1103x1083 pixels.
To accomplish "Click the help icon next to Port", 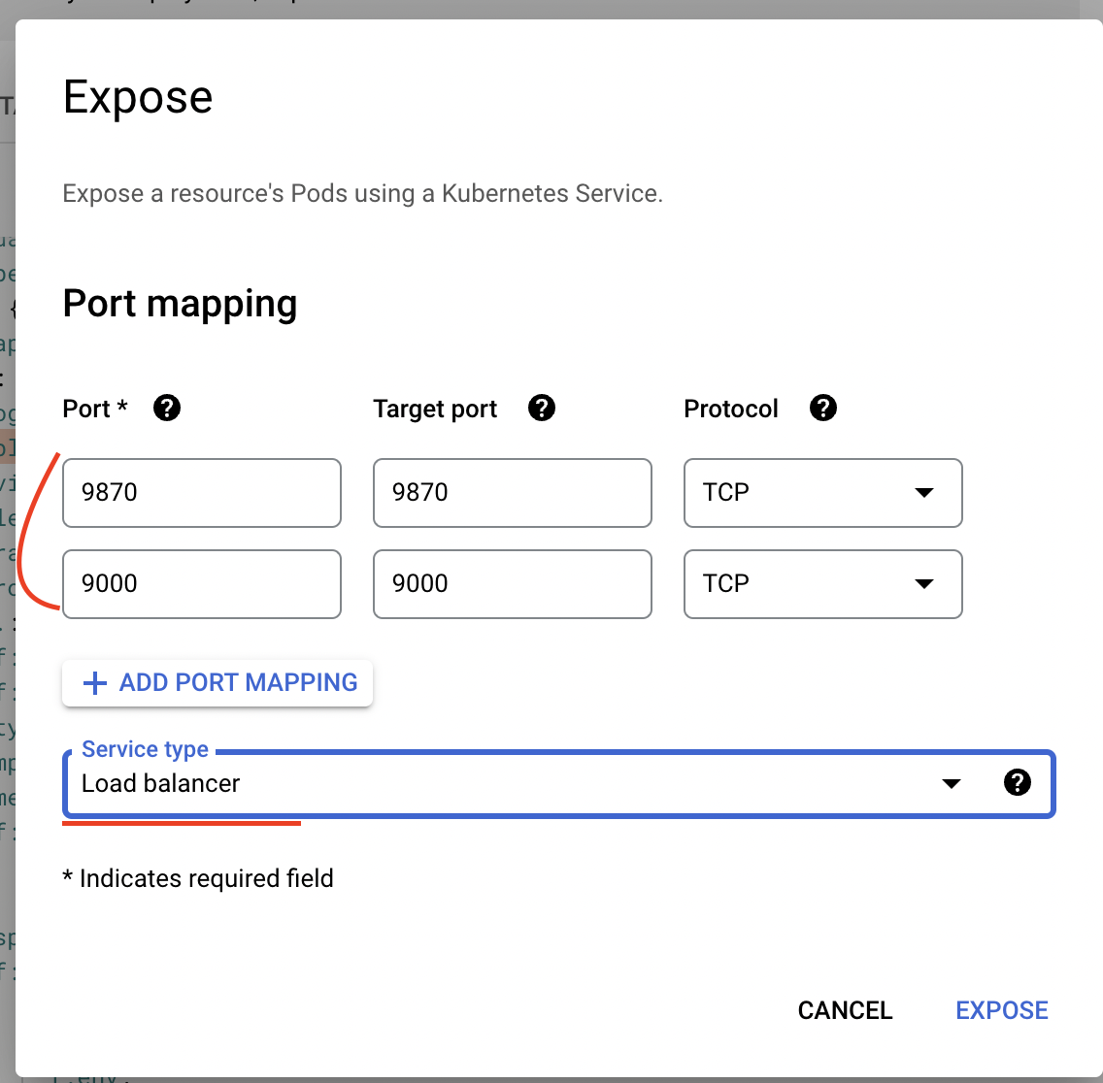I will click(x=167, y=409).
